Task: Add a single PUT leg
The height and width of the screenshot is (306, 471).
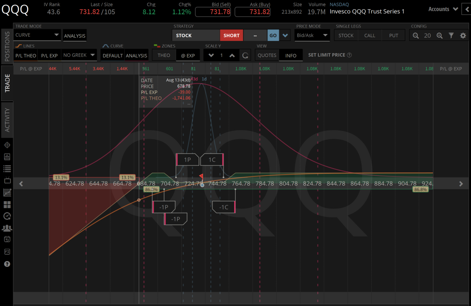Action: (x=394, y=35)
